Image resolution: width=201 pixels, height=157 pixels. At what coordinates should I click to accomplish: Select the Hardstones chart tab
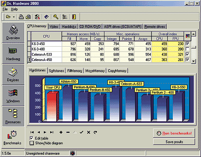click(37, 70)
